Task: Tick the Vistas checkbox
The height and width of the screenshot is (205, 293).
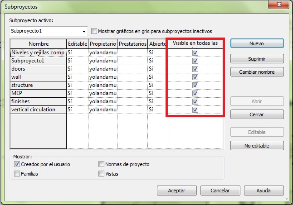Action: pos(102,173)
